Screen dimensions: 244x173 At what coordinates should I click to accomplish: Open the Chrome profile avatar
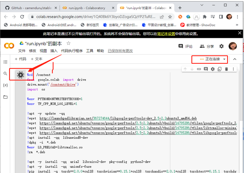point(229,17)
